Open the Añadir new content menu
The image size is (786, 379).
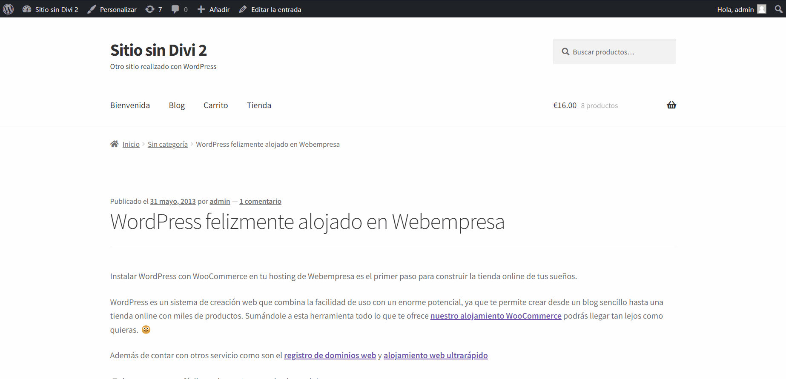213,9
